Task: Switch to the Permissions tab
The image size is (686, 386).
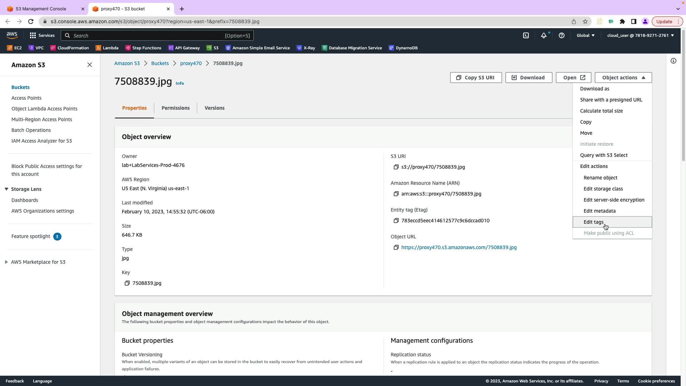Action: tap(175, 108)
